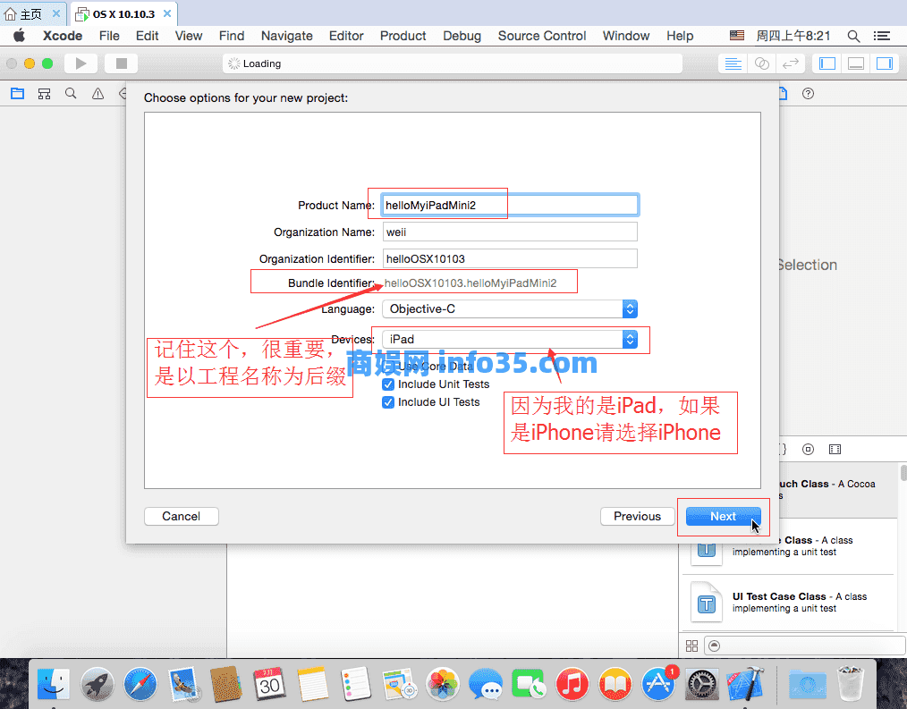907x709 pixels.
Task: Open the Devices dropdown (iPad)
Action: (510, 339)
